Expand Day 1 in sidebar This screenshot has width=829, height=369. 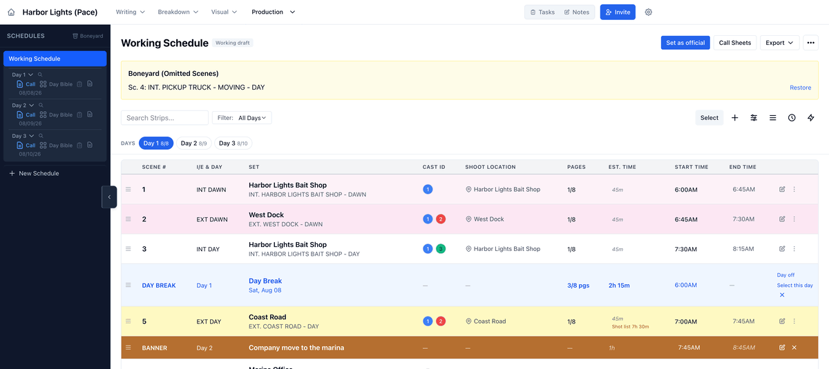(x=31, y=74)
